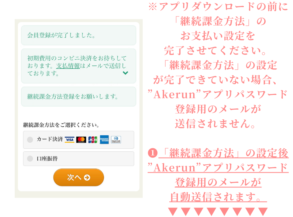Click the American Express logo
The height and width of the screenshot is (217, 293).
tap(104, 139)
